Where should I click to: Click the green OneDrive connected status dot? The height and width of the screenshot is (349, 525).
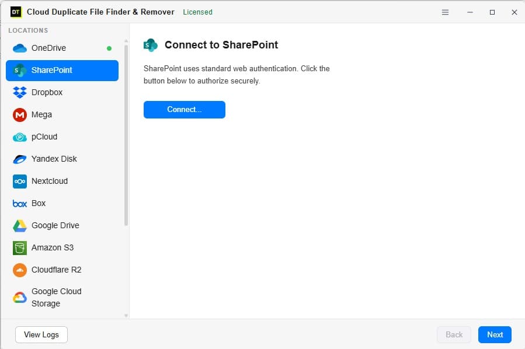pyautogui.click(x=109, y=48)
